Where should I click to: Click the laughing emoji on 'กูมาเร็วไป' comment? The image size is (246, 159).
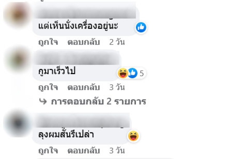[123, 73]
